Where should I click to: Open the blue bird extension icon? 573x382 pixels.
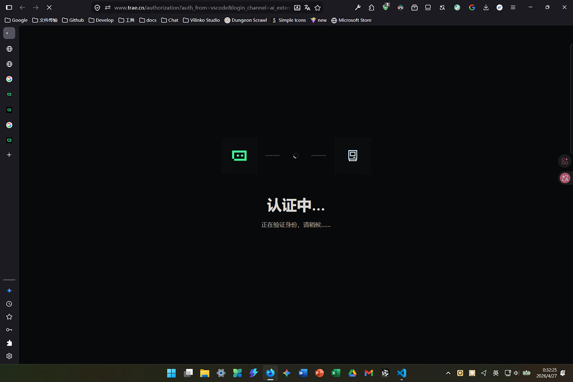coord(499,7)
